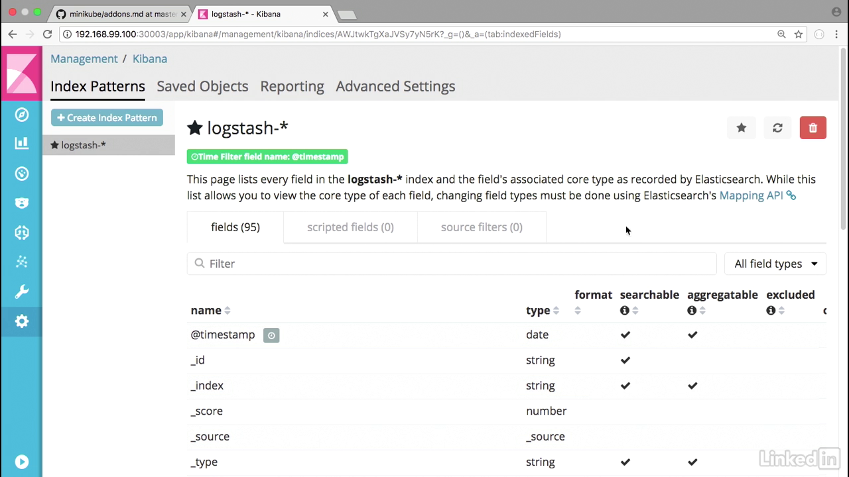This screenshot has width=849, height=477.
Task: Sort by excluded column arrows
Action: coord(781,310)
